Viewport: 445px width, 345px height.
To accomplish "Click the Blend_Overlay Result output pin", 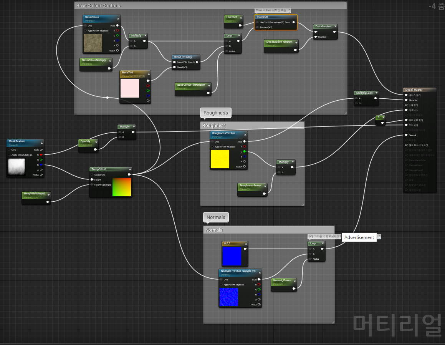I will coord(197,62).
